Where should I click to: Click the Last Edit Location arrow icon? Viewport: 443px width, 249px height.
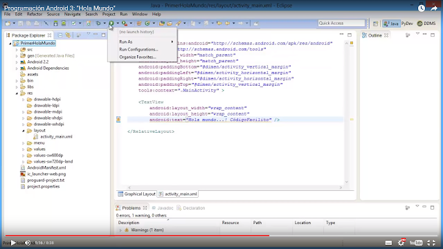tap(219, 24)
